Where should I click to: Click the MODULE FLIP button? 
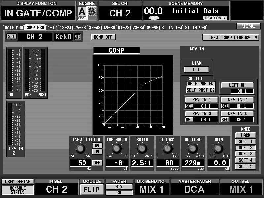point(92,189)
